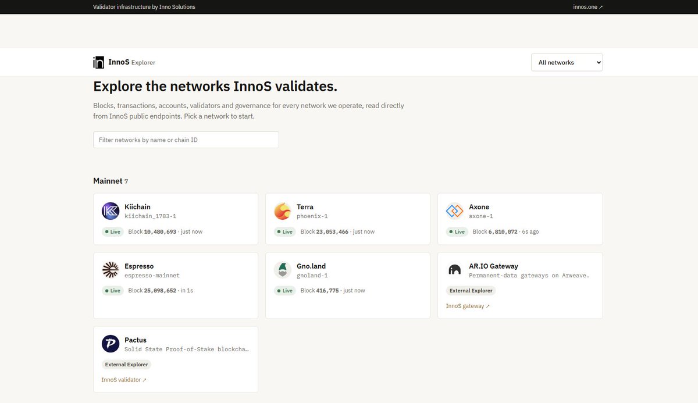
Task: Click the Espresso sunburst logo
Action: tap(111, 270)
